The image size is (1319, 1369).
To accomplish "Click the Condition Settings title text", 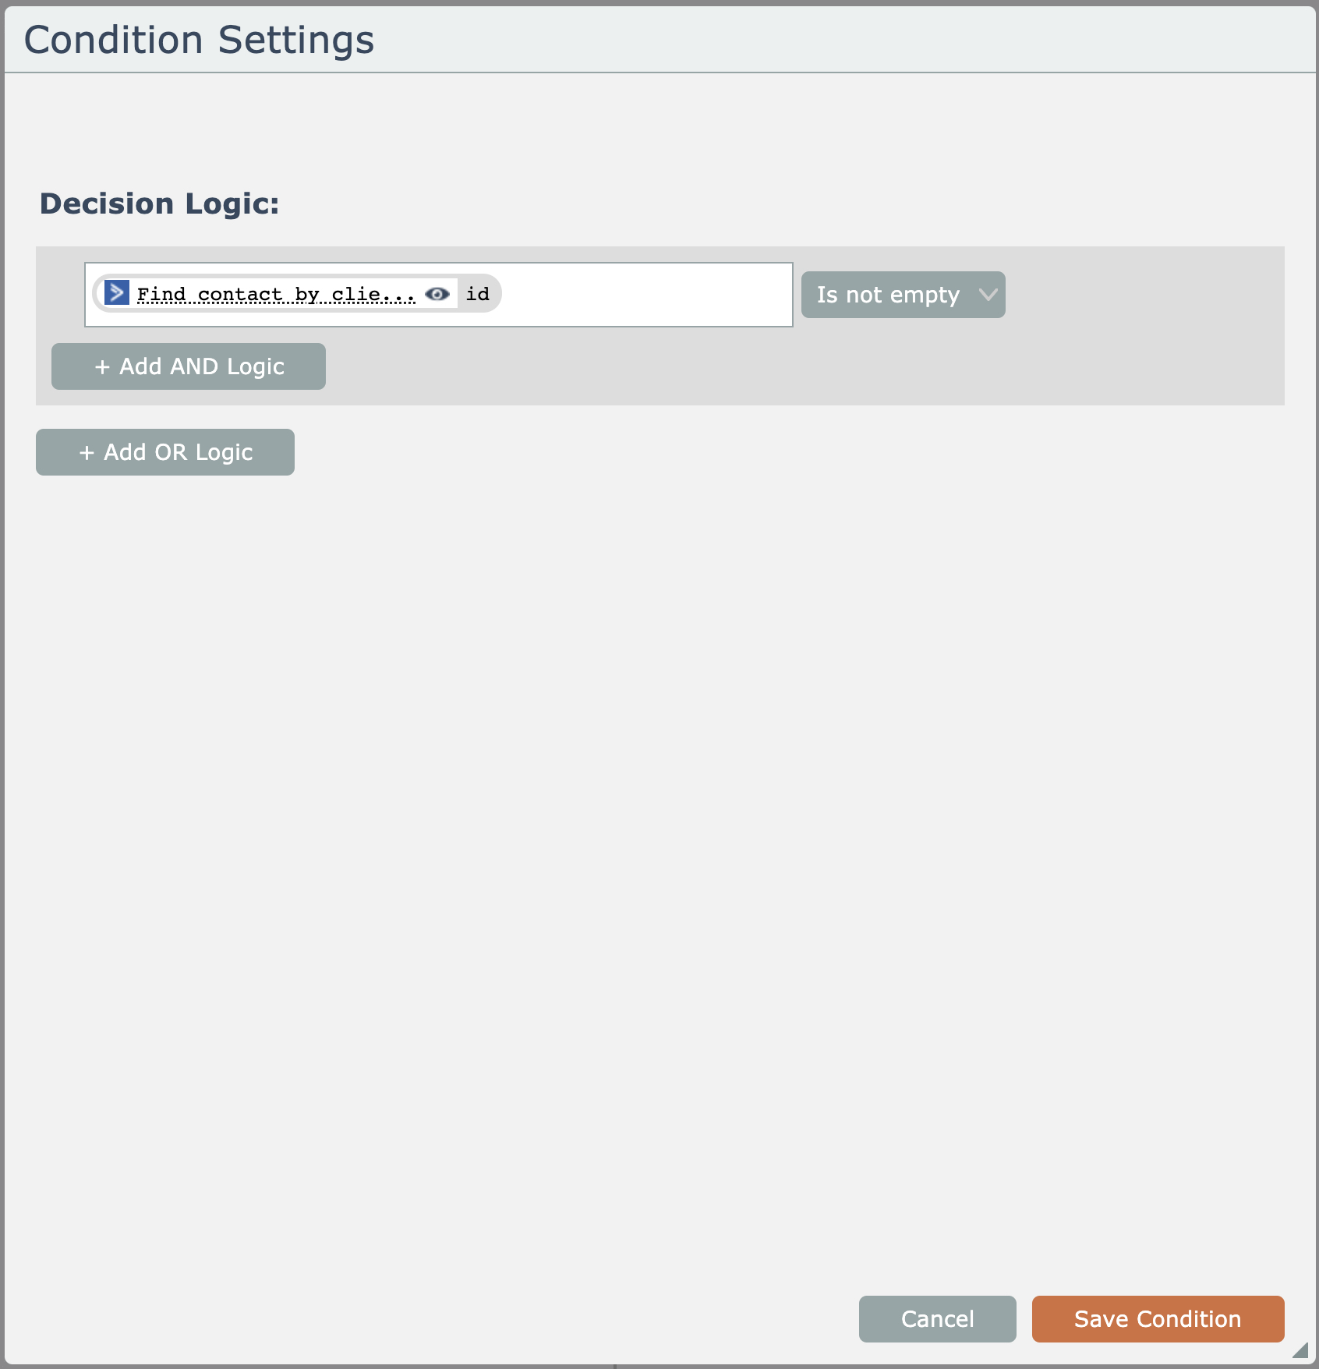I will pyautogui.click(x=199, y=41).
